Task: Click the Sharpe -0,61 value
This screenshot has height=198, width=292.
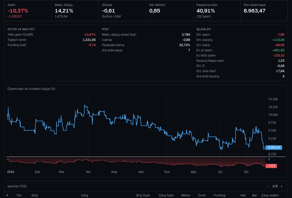Action: (108, 11)
